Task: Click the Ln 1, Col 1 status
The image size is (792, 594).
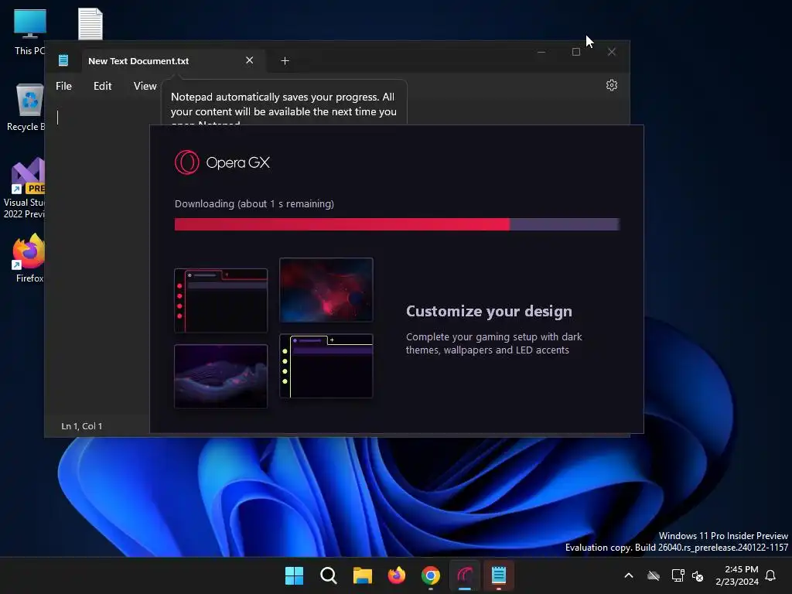Action: pyautogui.click(x=82, y=426)
